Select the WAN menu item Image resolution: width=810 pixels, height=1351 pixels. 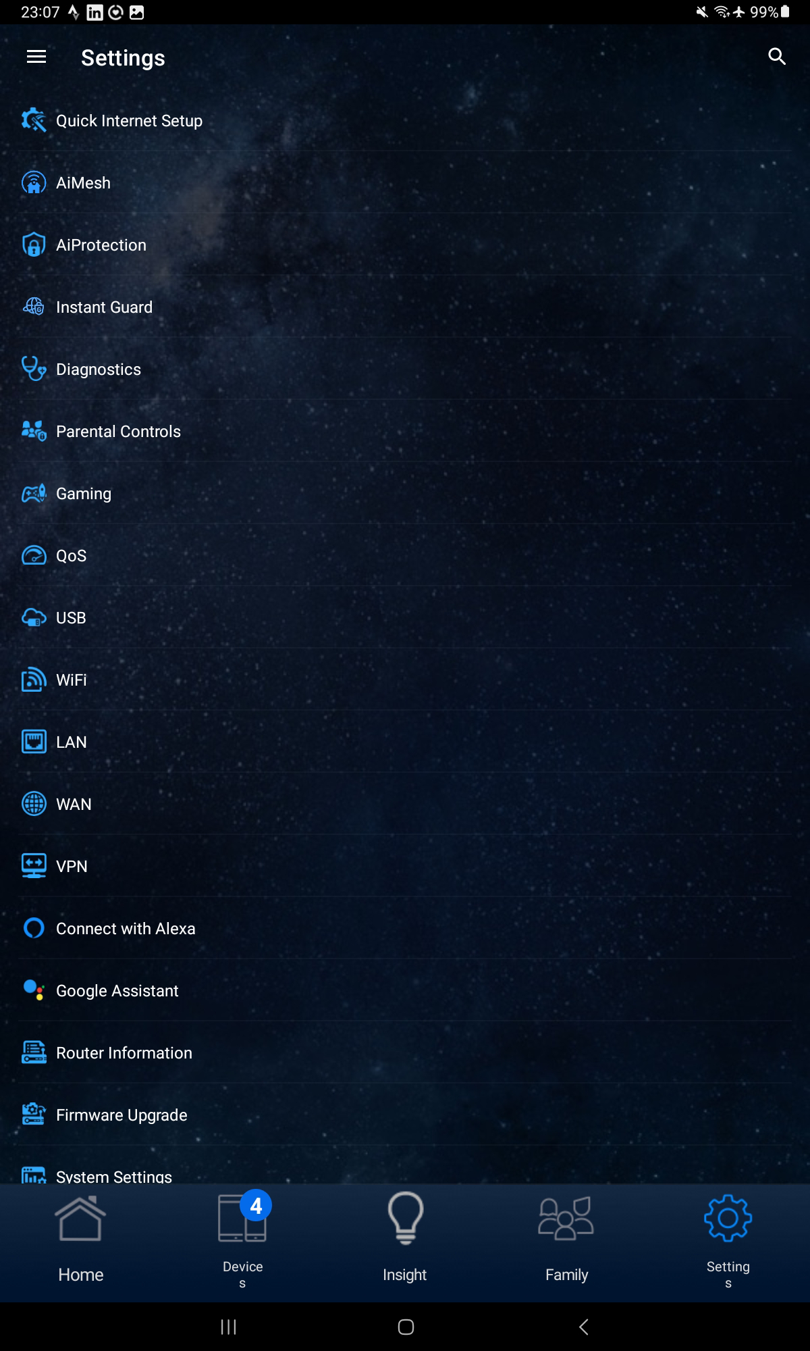pyautogui.click(x=405, y=804)
